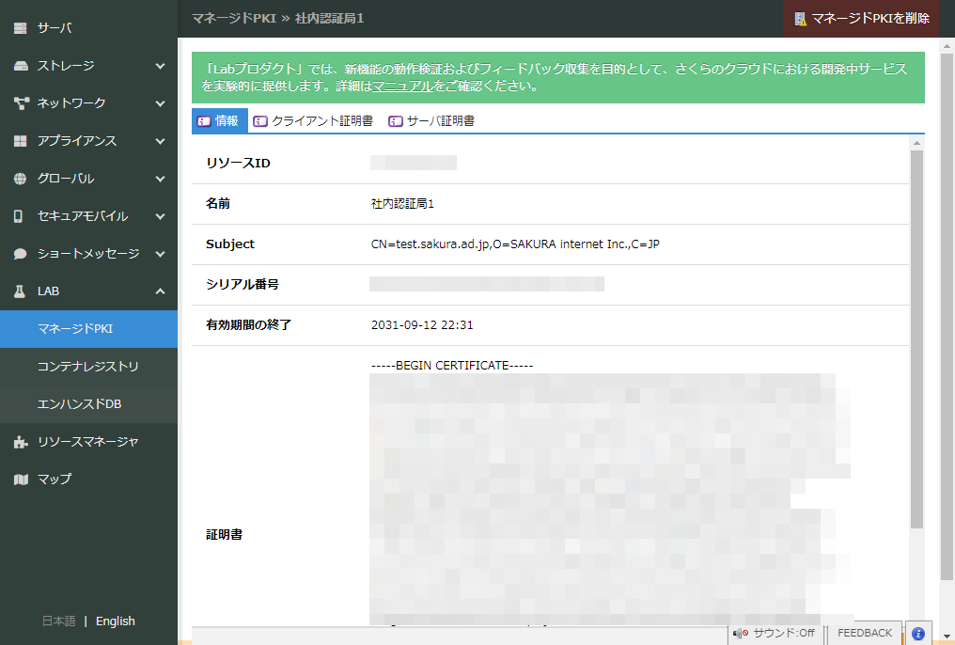Screen dimensions: 955x645
Task: Click the warning icon on delete PKI button
Action: click(800, 19)
